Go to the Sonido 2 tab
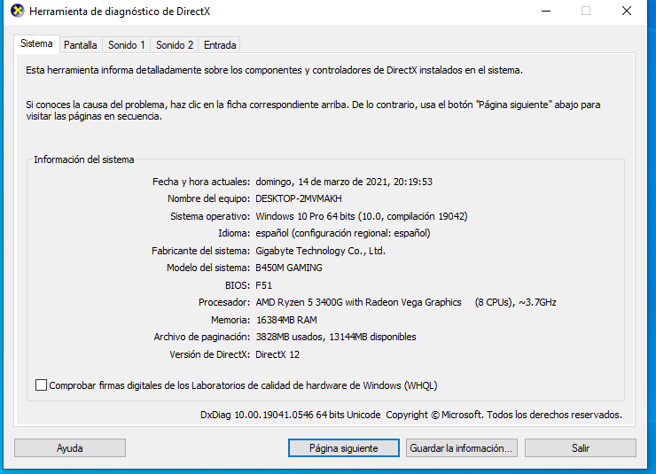Image resolution: width=656 pixels, height=474 pixels. [175, 44]
